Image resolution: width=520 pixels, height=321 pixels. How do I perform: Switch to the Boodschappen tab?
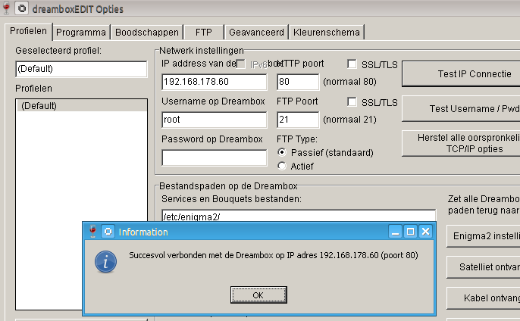tap(147, 33)
